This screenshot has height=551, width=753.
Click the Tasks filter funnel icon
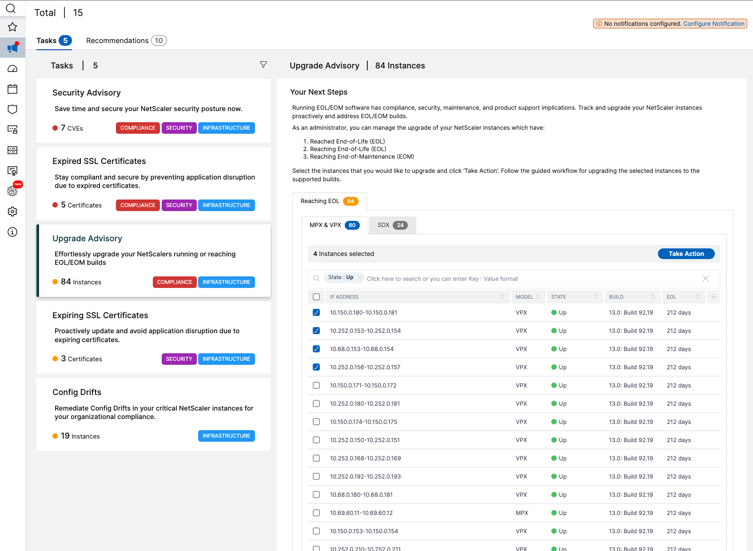263,65
